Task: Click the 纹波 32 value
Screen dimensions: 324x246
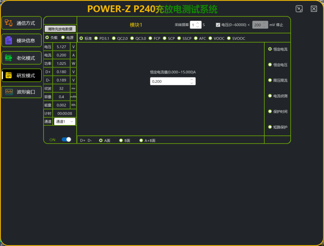Action: pyautogui.click(x=61, y=88)
